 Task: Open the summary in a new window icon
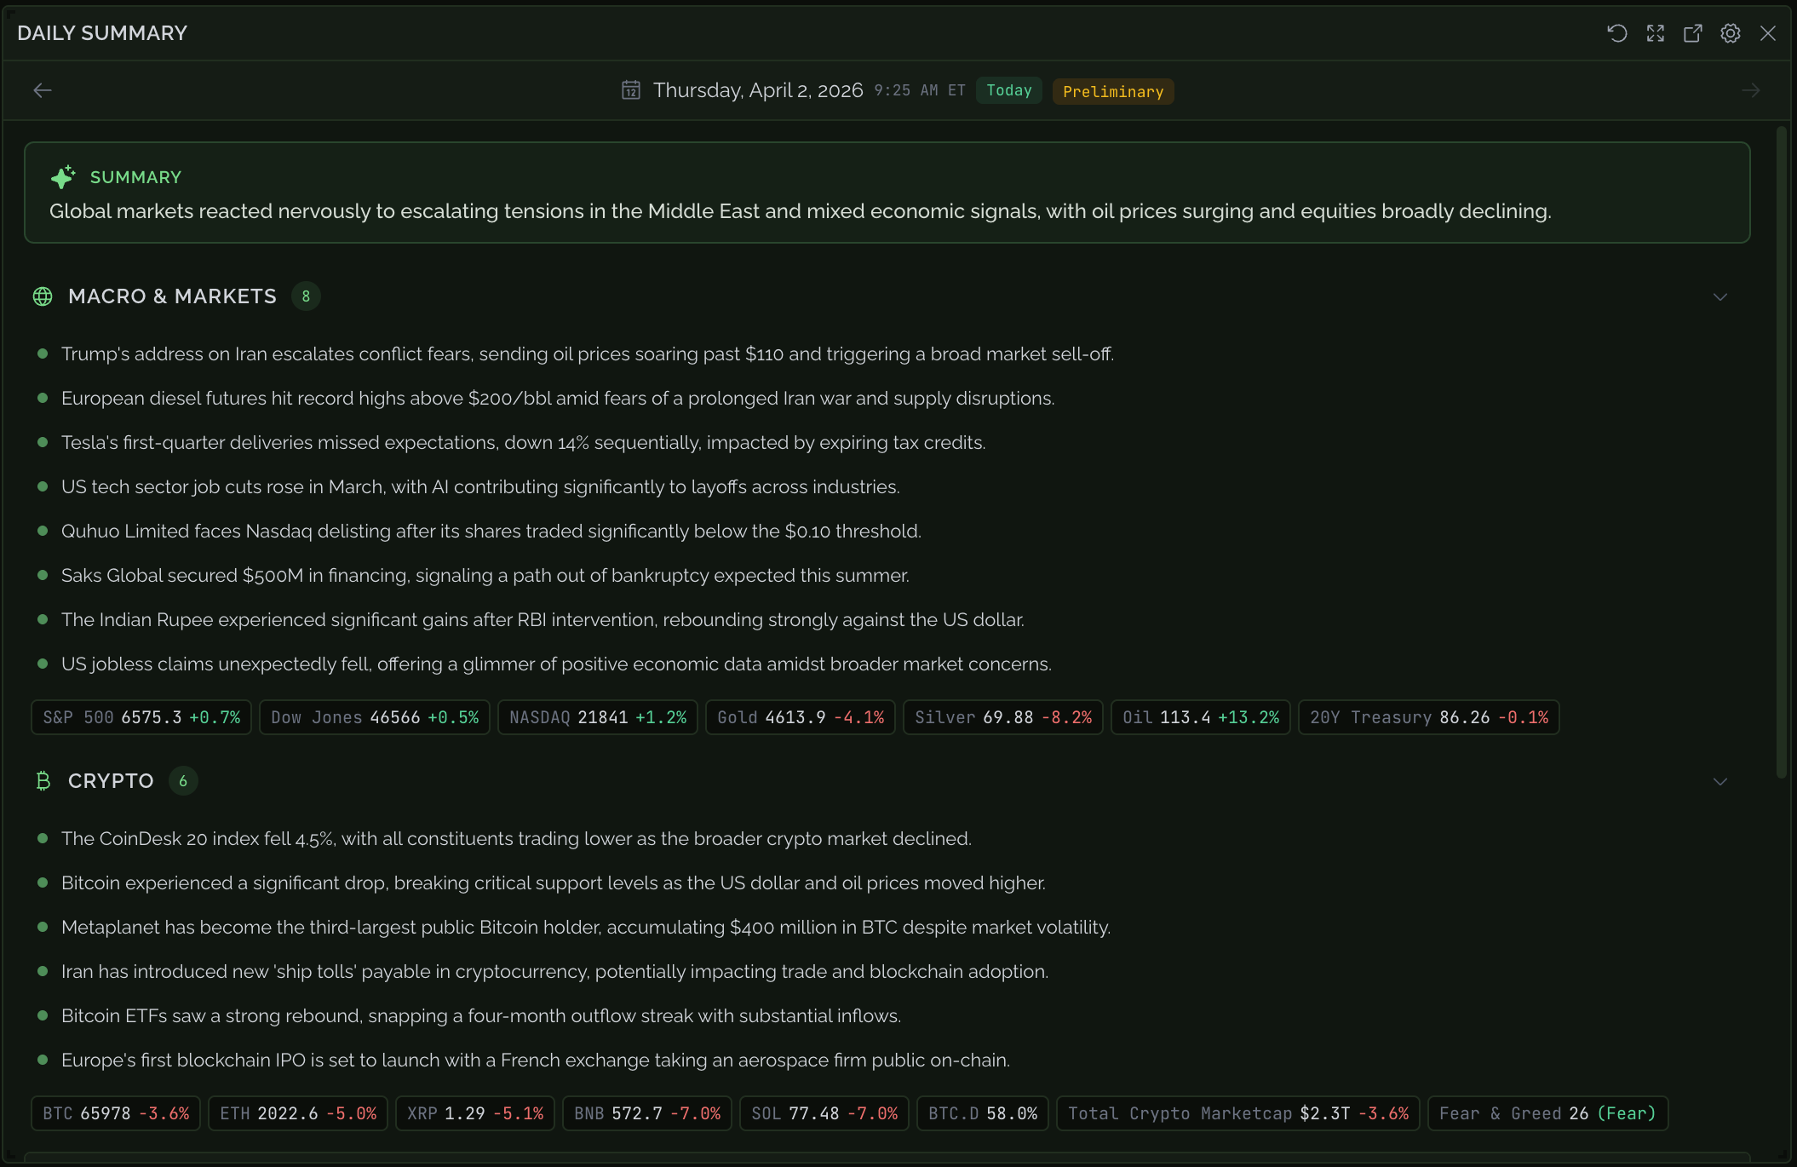[1693, 32]
